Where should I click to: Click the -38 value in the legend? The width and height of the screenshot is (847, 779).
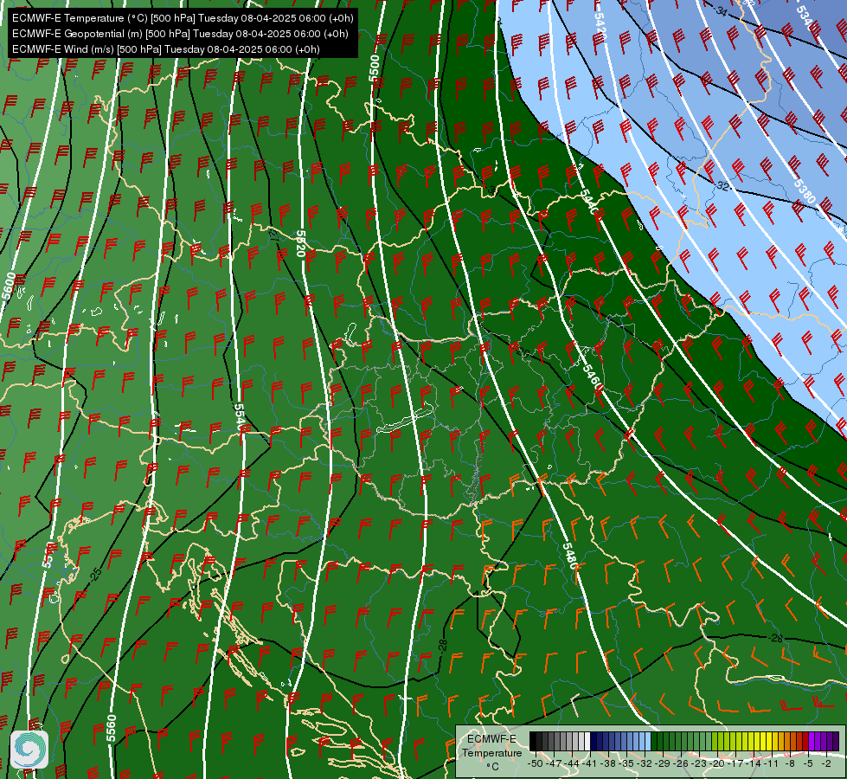[607, 763]
